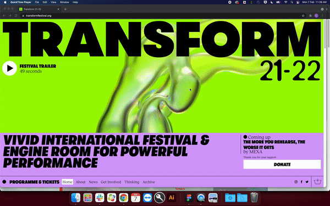Open the Trash in the dock

(254, 197)
